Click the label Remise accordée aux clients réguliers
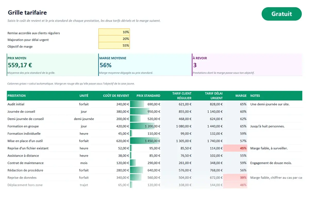Image resolution: width=309 pixels, height=206 pixels. 34,33
